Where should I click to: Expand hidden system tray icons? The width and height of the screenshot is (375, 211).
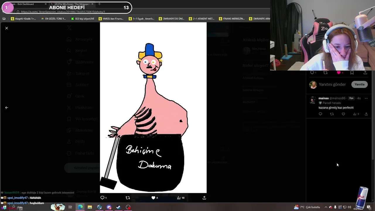point(326,207)
